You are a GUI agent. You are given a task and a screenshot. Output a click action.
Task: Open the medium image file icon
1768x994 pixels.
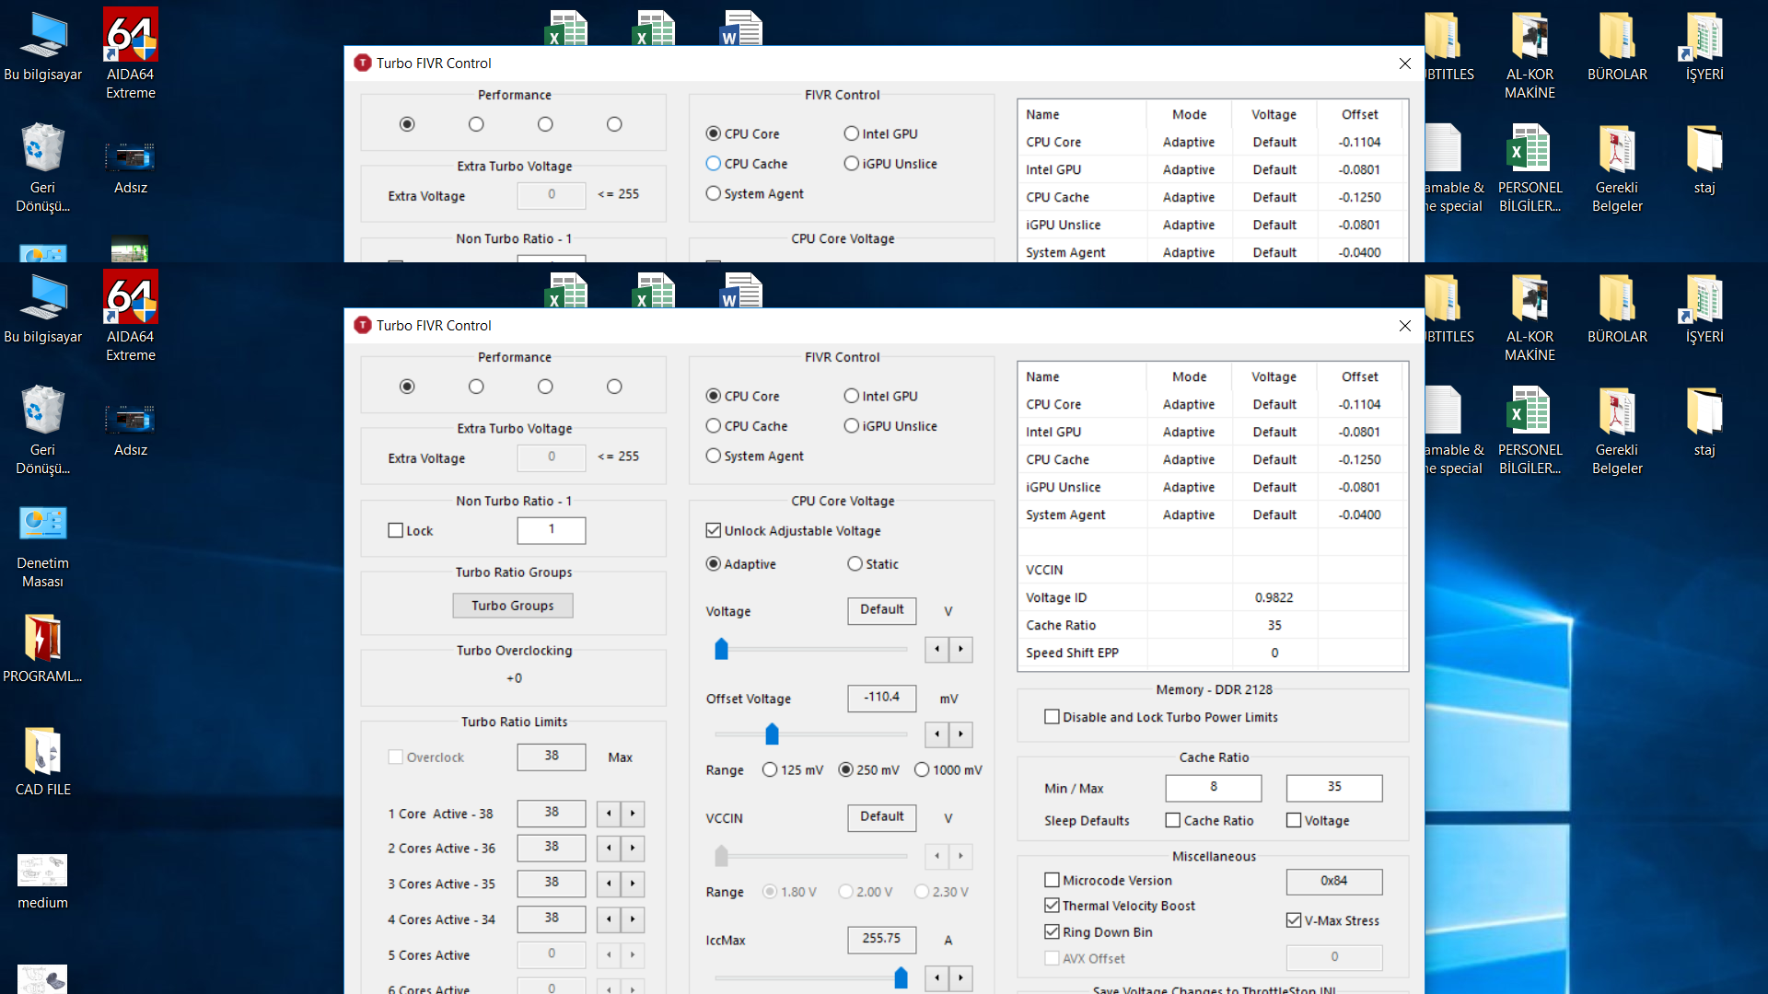[x=42, y=872]
